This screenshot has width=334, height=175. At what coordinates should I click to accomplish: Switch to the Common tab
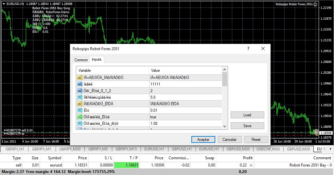click(x=81, y=60)
